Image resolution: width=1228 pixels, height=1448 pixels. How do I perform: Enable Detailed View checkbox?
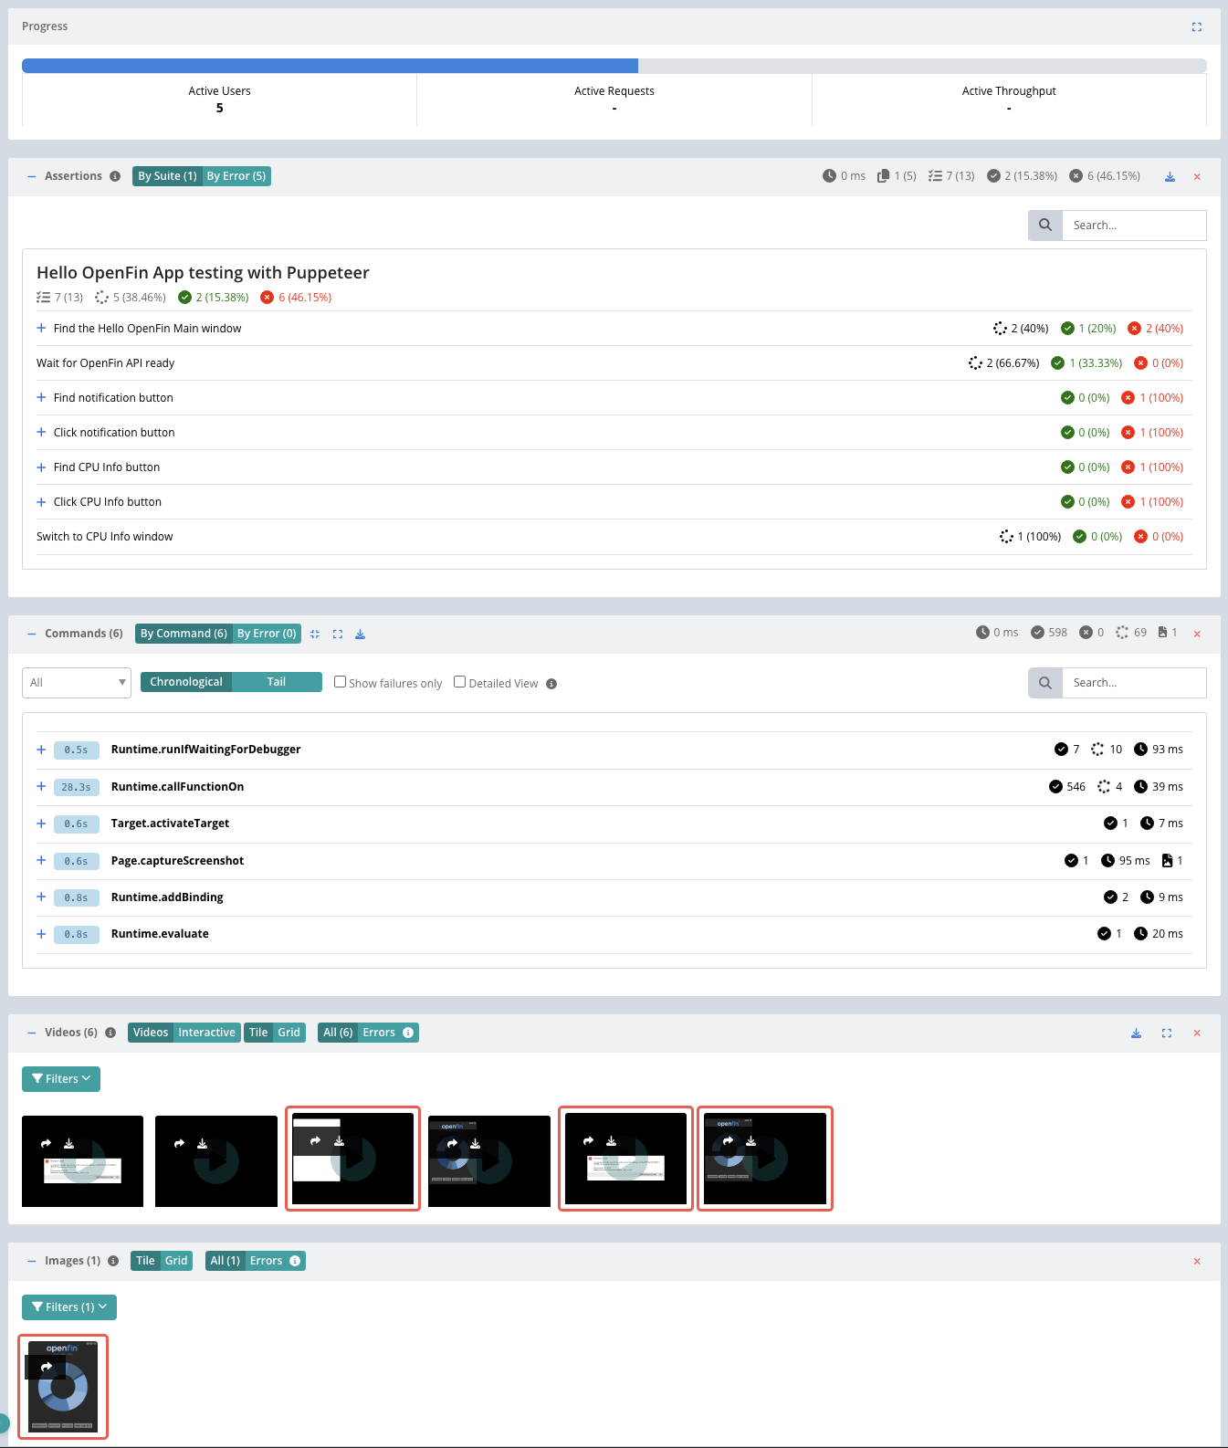click(x=460, y=682)
